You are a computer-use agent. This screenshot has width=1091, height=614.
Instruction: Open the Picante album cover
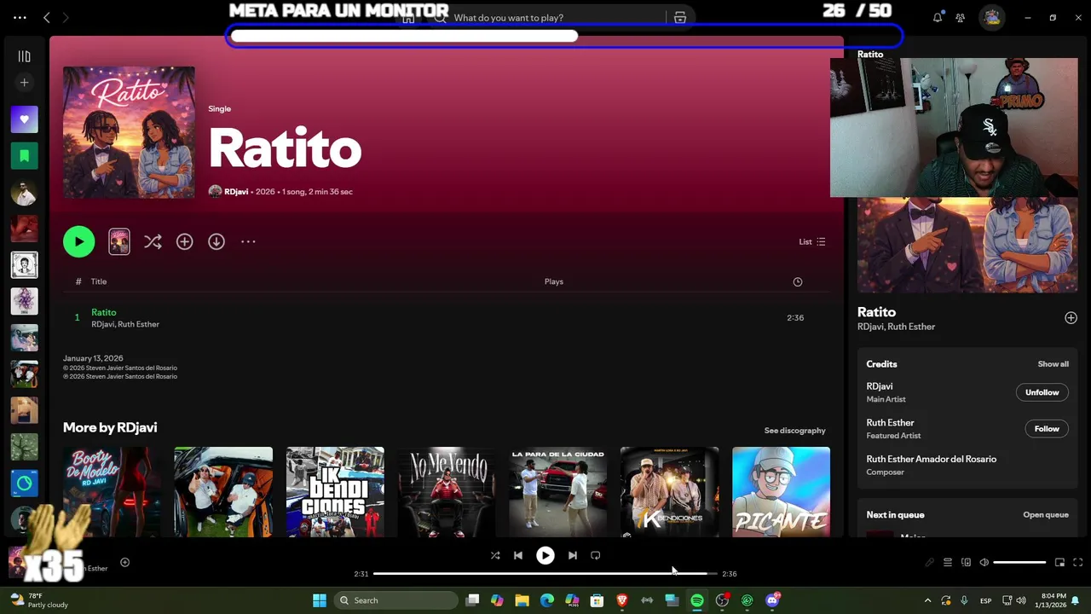point(781,492)
